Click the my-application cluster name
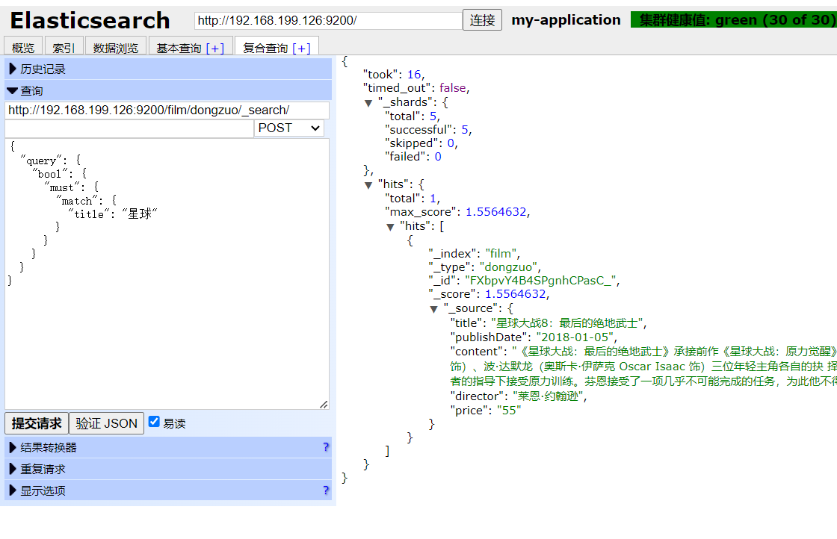837x539 pixels. point(566,19)
